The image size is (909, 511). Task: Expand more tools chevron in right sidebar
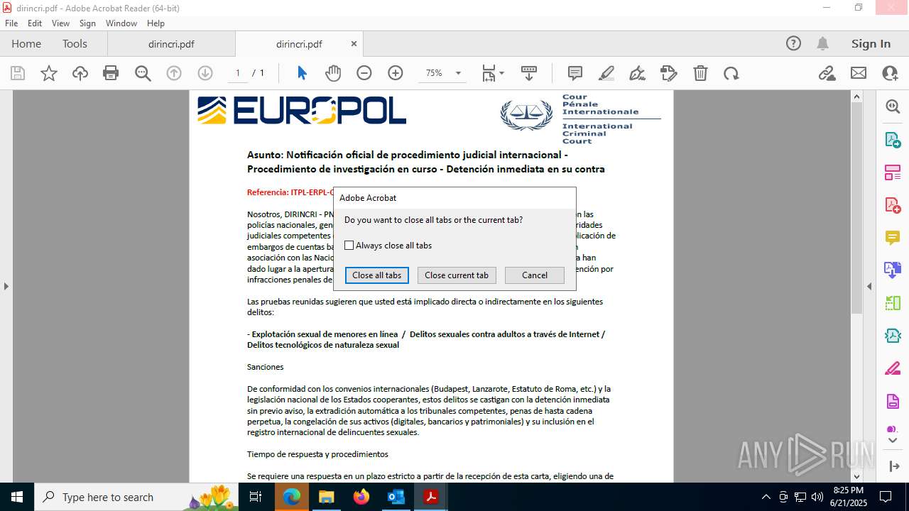pos(893,441)
